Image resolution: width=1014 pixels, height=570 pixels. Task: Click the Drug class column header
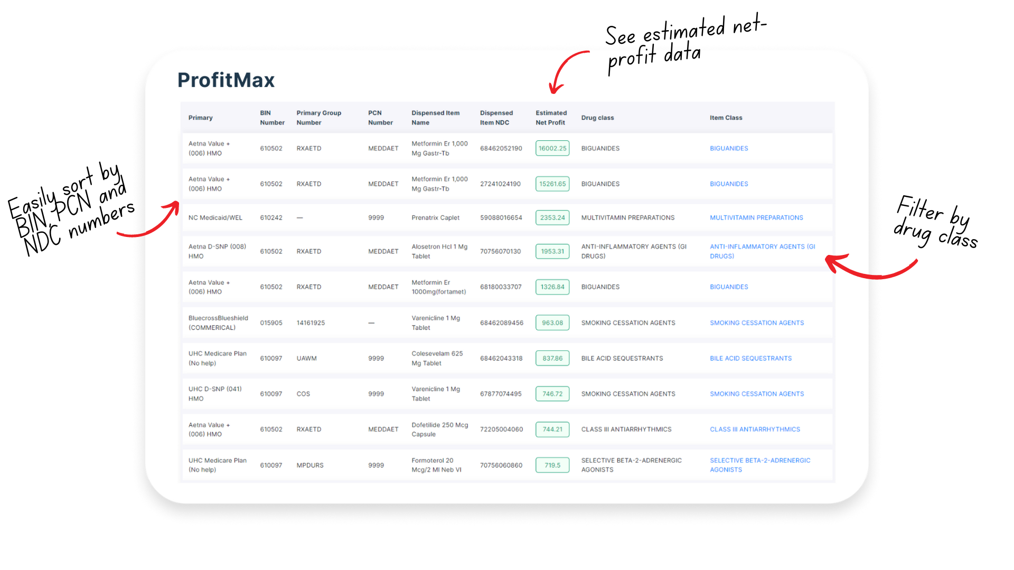pos(597,118)
